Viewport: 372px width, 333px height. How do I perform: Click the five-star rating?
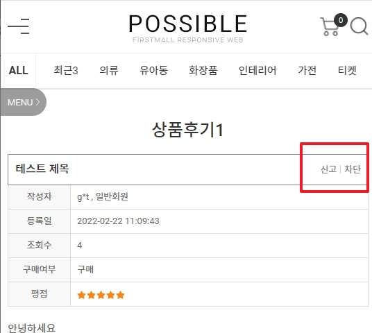click(101, 295)
